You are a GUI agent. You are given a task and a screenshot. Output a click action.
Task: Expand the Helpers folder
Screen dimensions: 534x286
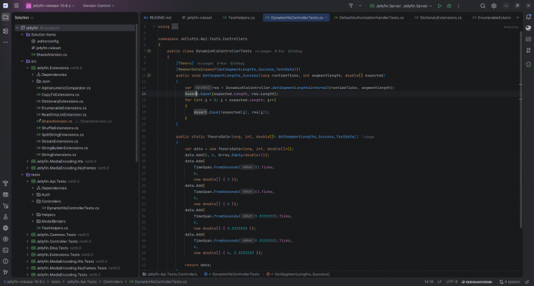pos(33,215)
